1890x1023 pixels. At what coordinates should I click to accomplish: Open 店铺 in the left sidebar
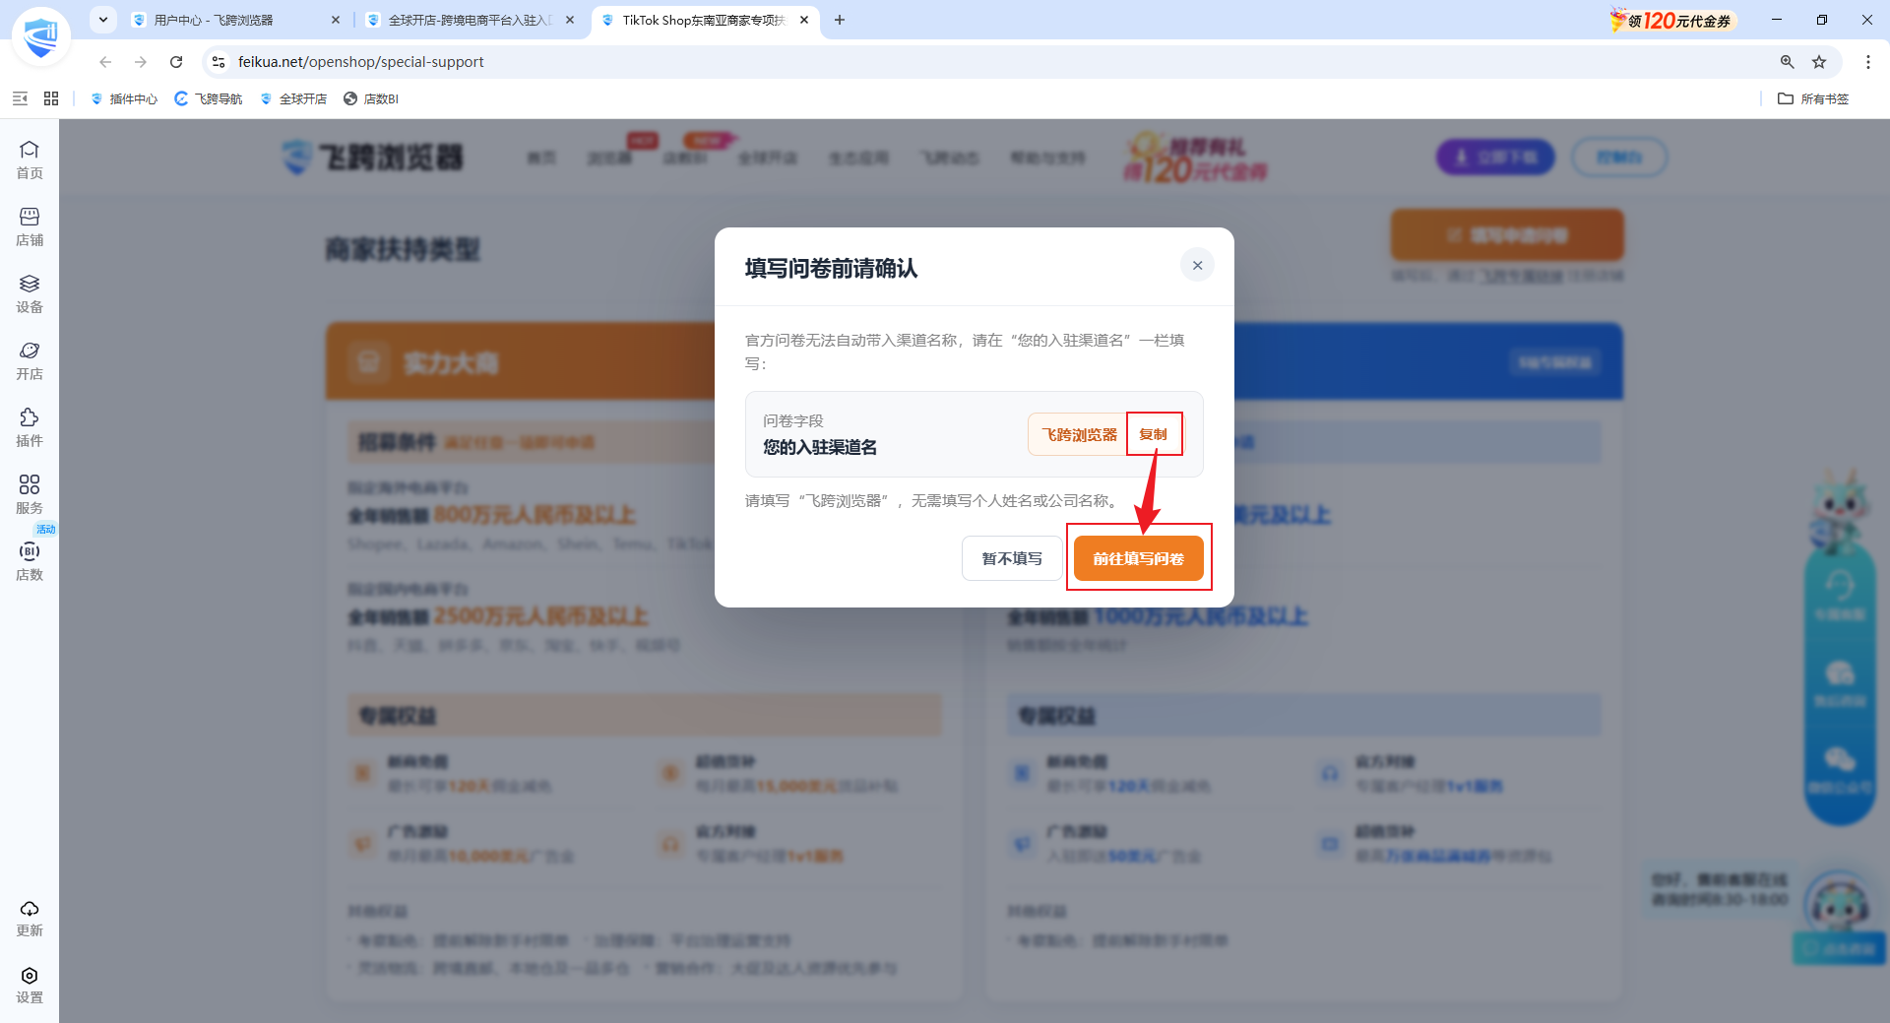30,226
